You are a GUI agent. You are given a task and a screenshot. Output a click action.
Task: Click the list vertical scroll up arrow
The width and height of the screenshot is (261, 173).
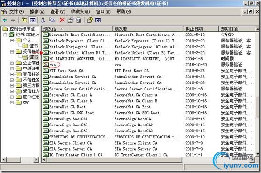[x=257, y=29]
